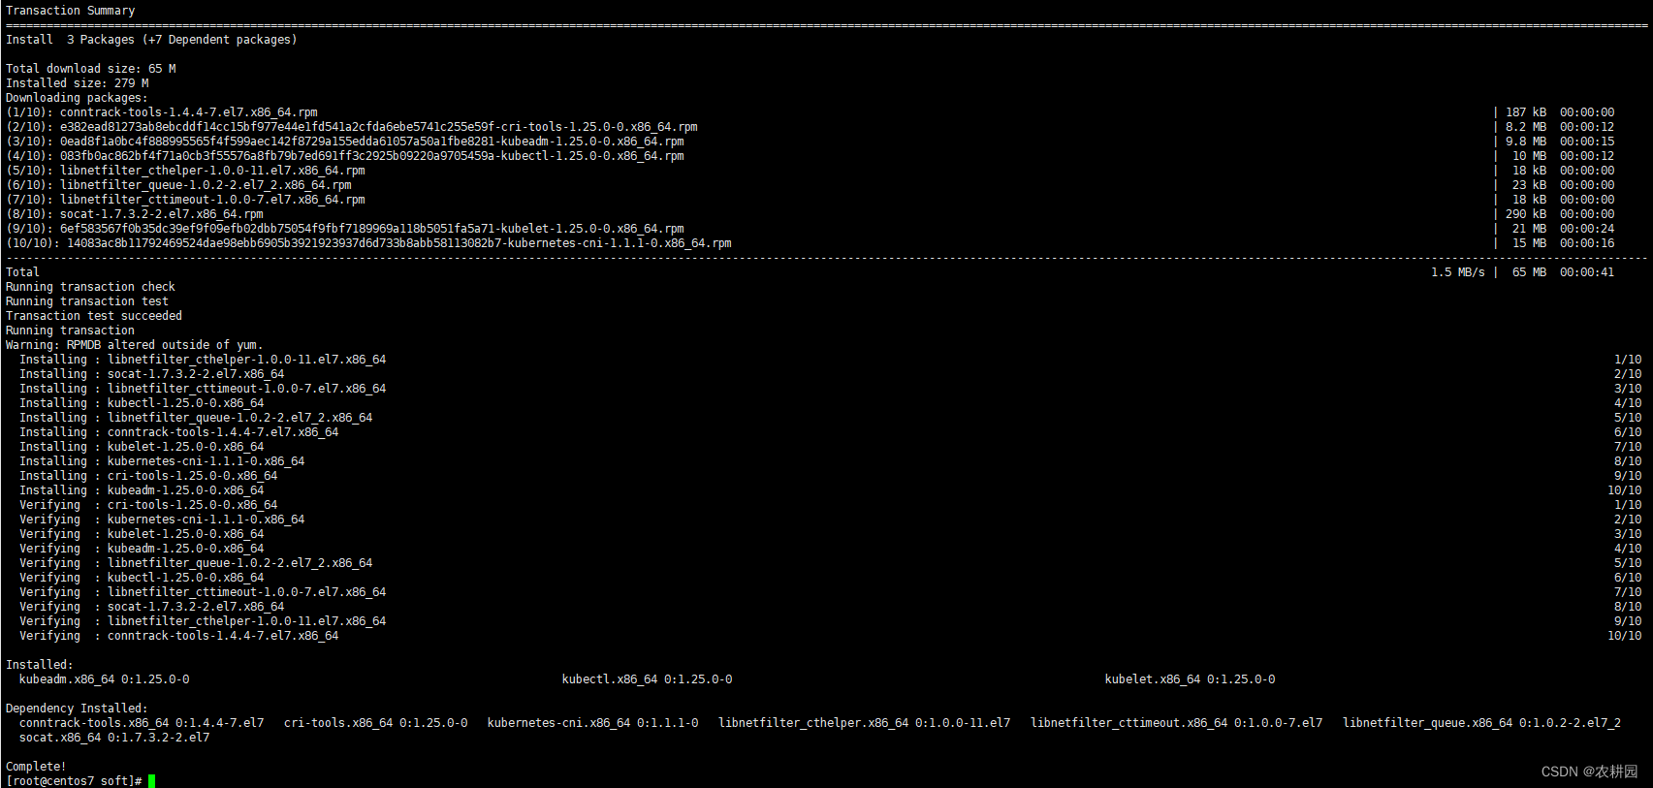Click the 'Transaction test succeeded' line

click(x=94, y=316)
